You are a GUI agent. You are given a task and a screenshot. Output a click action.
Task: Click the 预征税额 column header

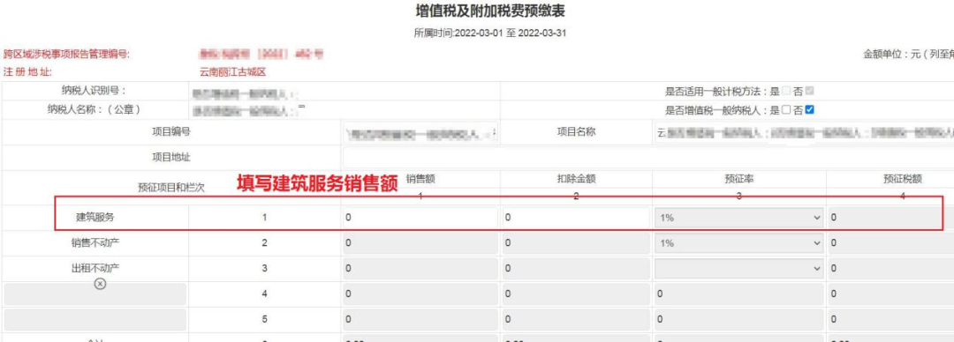click(x=903, y=179)
